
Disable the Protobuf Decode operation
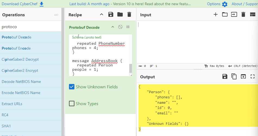120,27
